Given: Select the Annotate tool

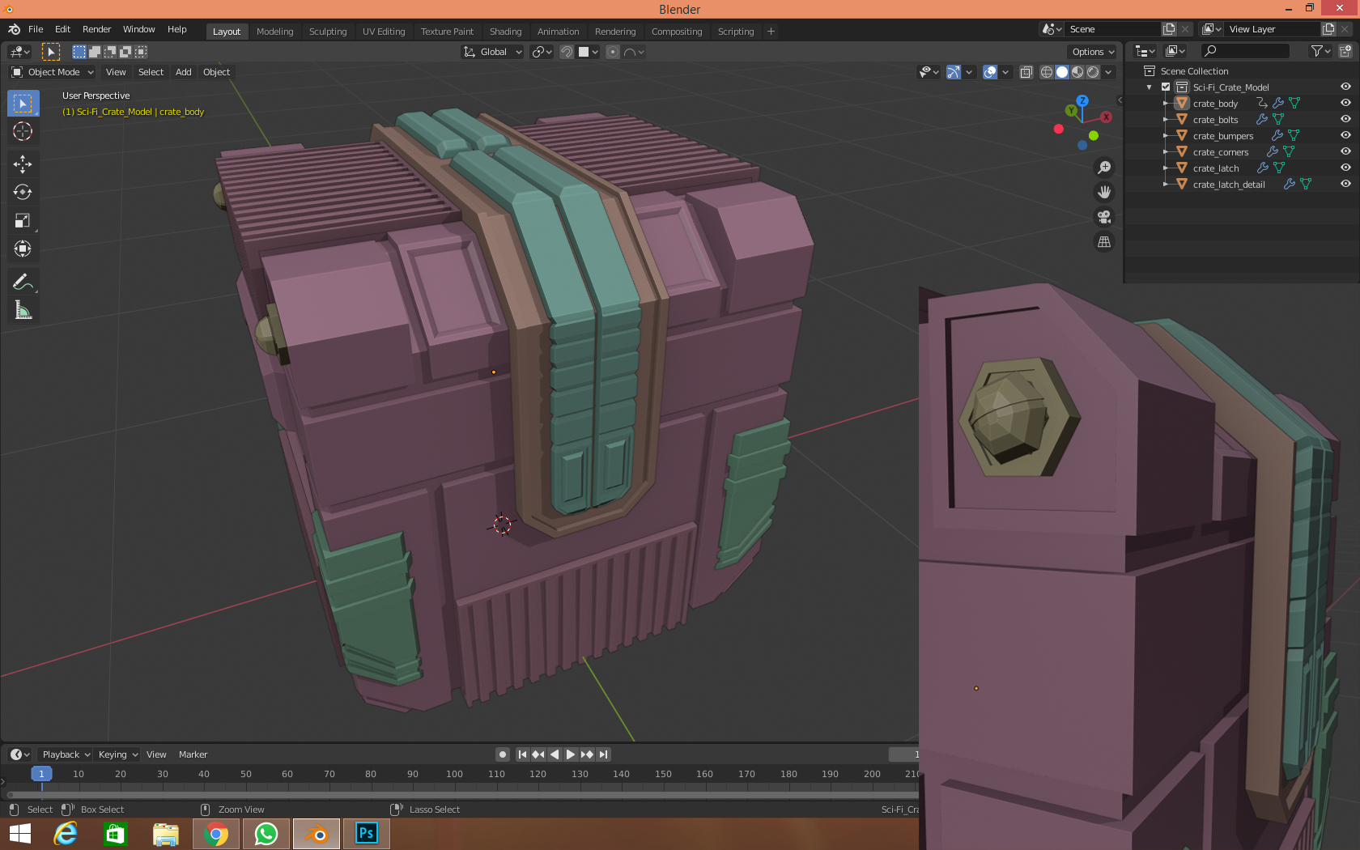Looking at the screenshot, I should [23, 281].
